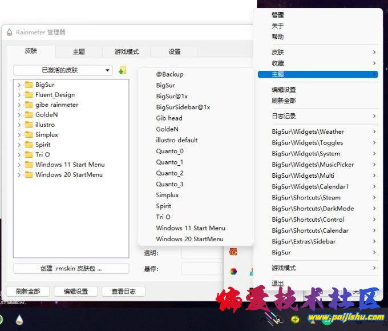Expand the GoldeN tree node

(19, 115)
